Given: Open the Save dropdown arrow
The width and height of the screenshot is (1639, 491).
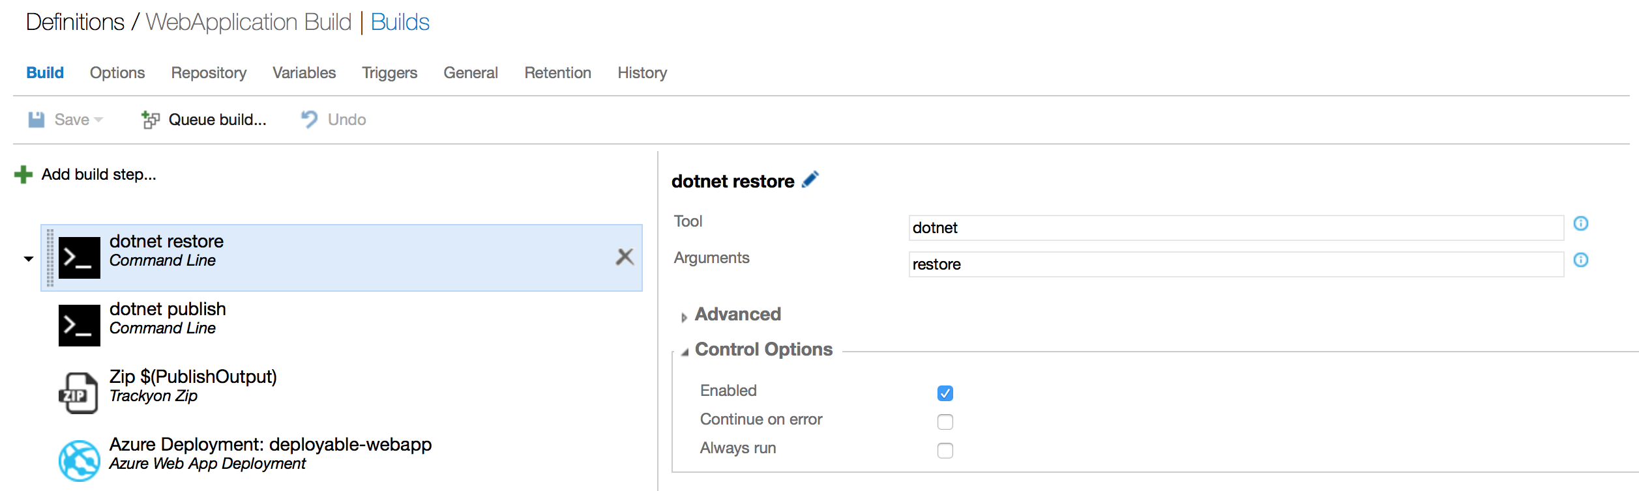Looking at the screenshot, I should (x=98, y=120).
